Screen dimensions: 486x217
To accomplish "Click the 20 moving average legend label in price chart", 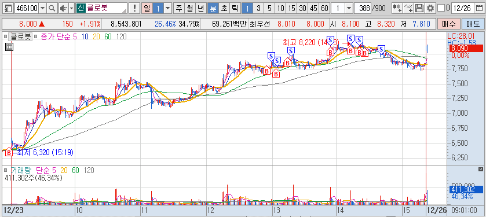I will tap(96, 36).
